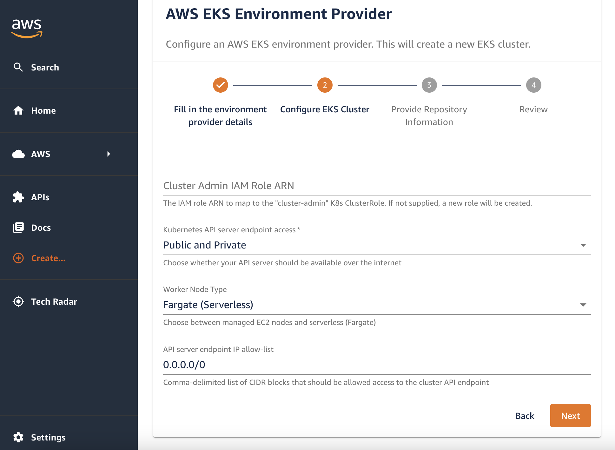
Task: Click the AWS cloud icon in sidebar
Action: click(18, 153)
